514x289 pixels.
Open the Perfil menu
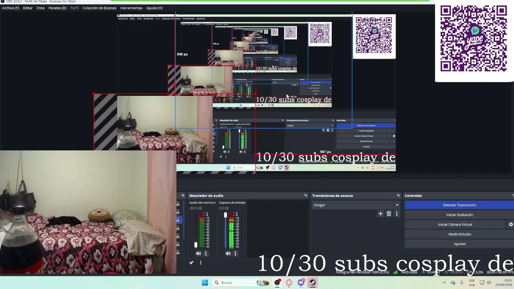click(75, 8)
